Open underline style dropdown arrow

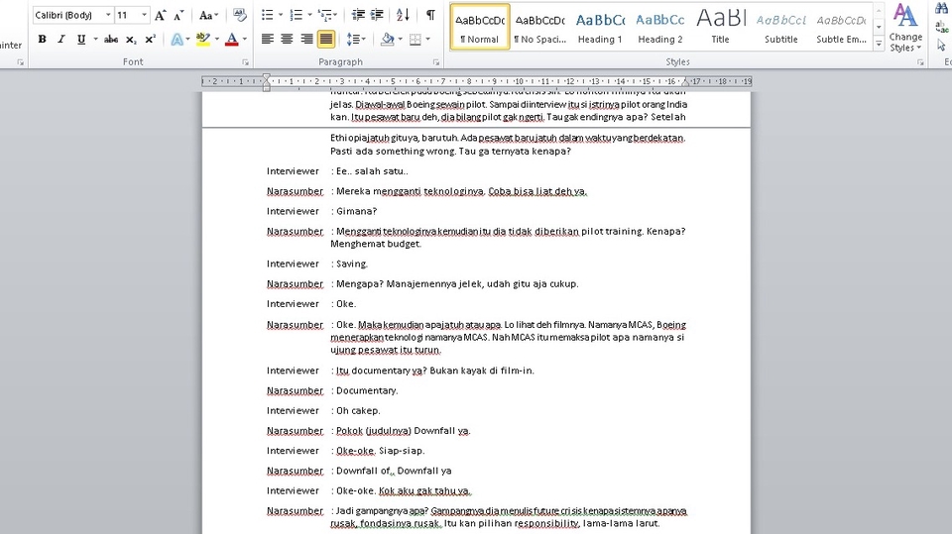pos(95,40)
